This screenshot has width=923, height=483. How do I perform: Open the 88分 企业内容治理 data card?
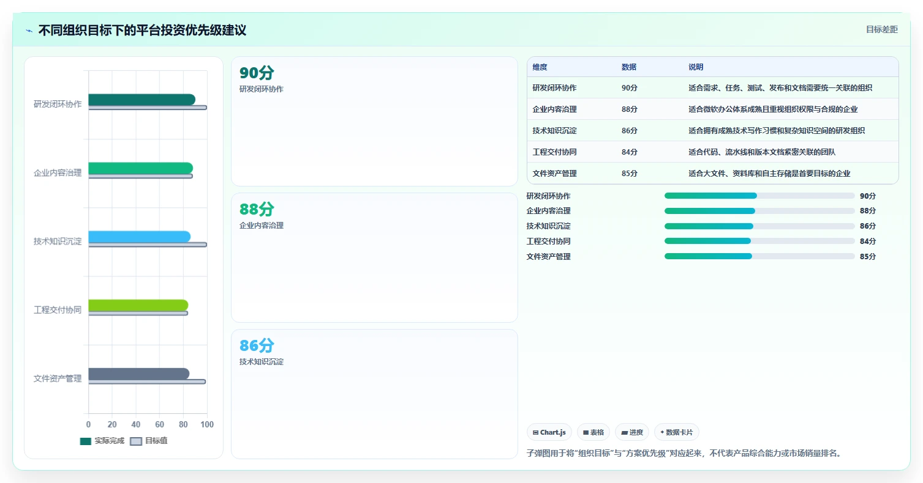coord(374,258)
